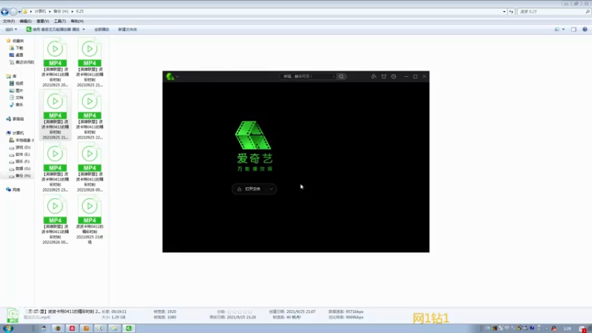Select 计算机 in the navigation pane
The image size is (592, 333).
coord(15,133)
